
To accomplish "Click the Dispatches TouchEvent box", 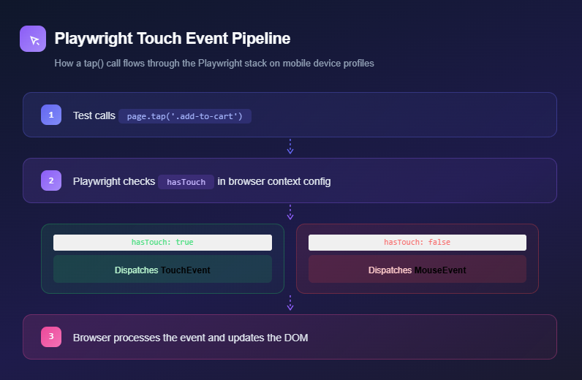I will coord(162,270).
